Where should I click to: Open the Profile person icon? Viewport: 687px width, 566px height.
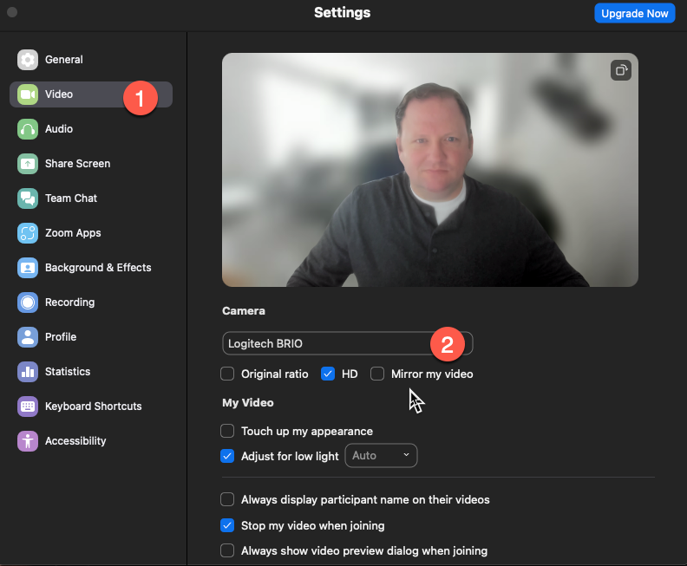pyautogui.click(x=28, y=337)
